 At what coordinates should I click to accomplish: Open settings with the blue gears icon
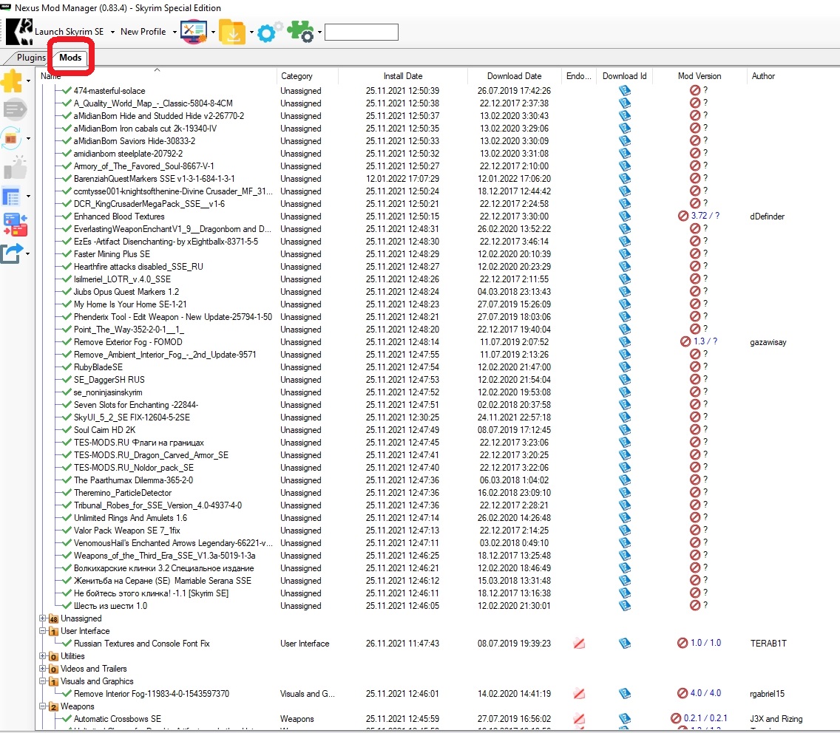pyautogui.click(x=269, y=32)
